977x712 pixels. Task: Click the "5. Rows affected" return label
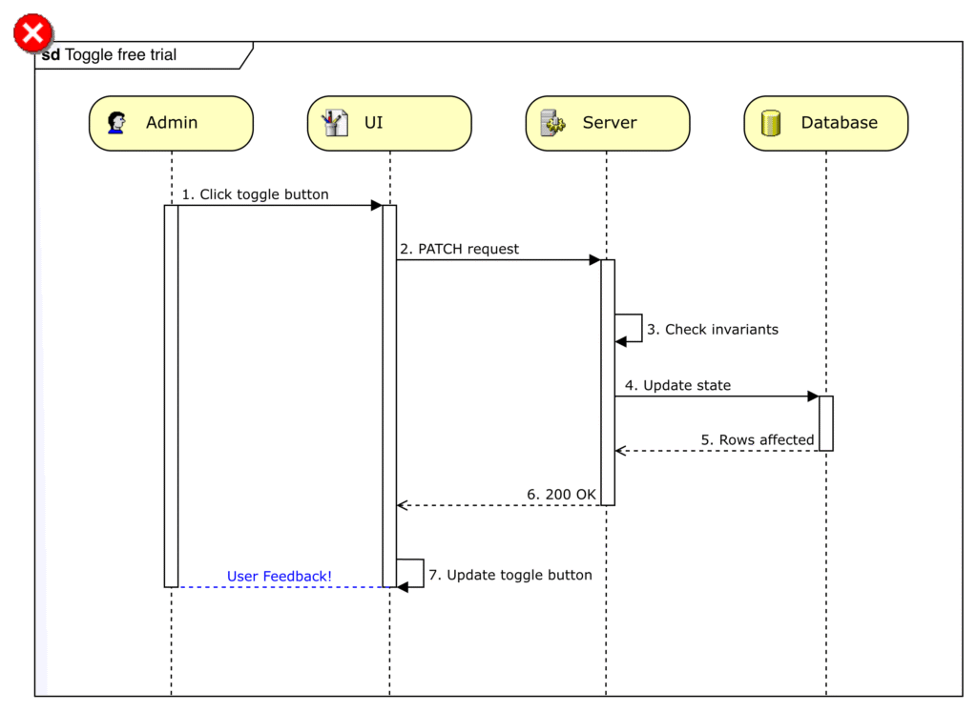(x=757, y=439)
